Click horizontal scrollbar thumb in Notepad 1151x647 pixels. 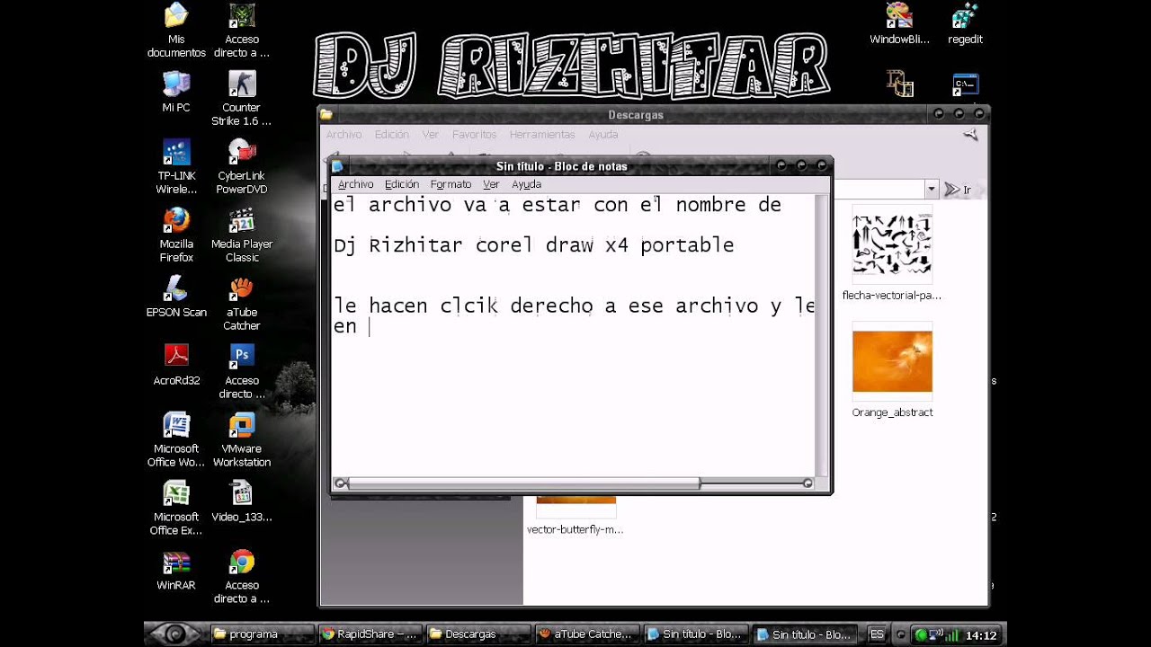tap(523, 483)
